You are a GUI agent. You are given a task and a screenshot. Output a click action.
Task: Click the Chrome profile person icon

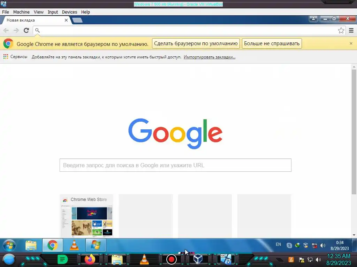pos(313,19)
